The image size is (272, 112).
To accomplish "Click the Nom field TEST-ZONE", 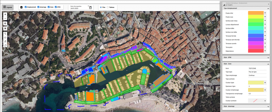I will (x=257, y=68).
